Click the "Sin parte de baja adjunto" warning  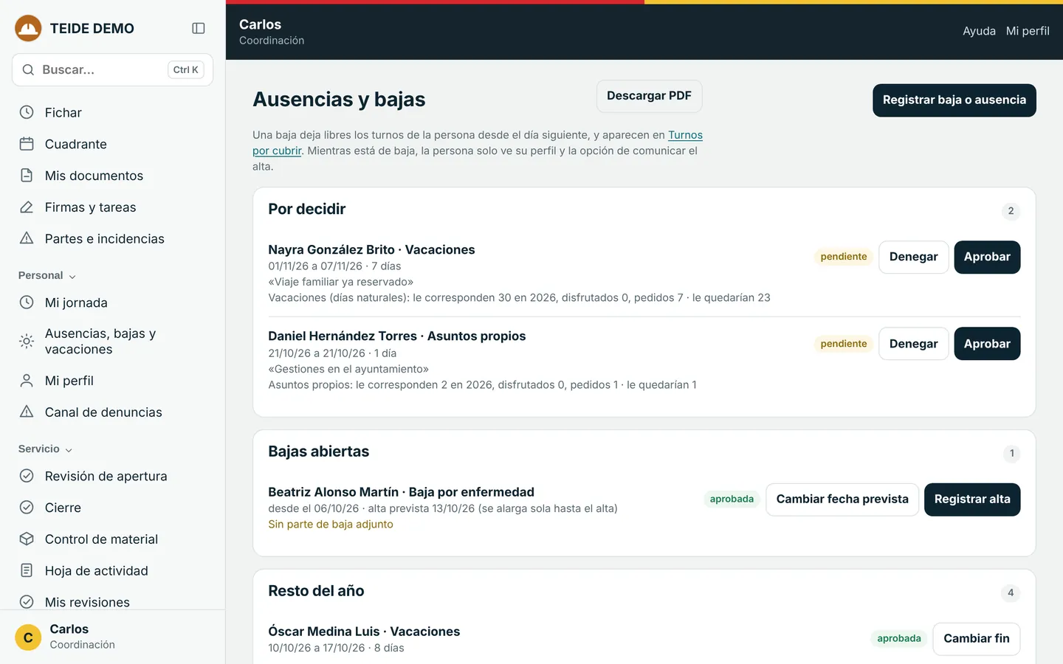[x=331, y=525]
